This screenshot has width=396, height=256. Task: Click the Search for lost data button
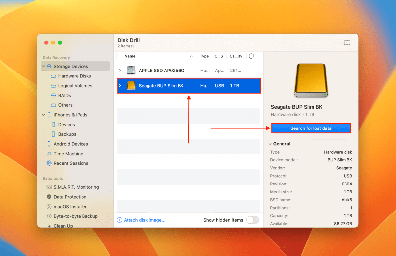(x=311, y=128)
